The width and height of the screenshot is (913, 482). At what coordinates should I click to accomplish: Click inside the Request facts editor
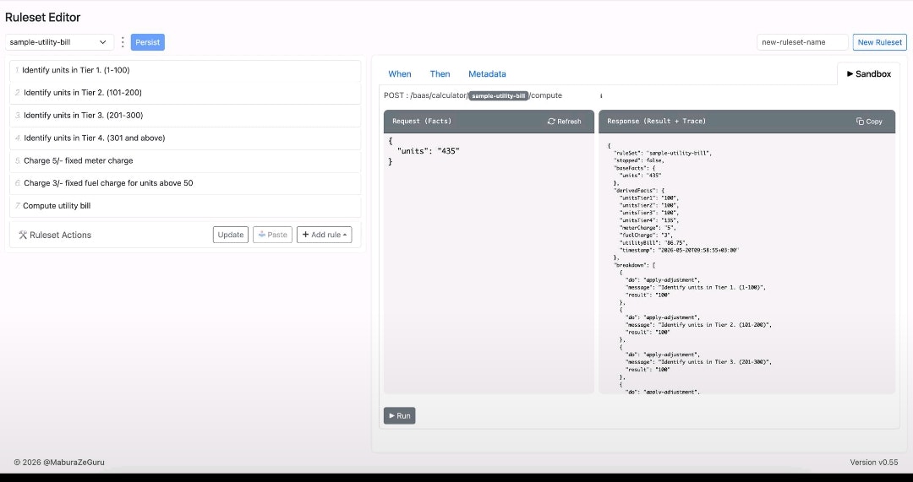tap(489, 263)
